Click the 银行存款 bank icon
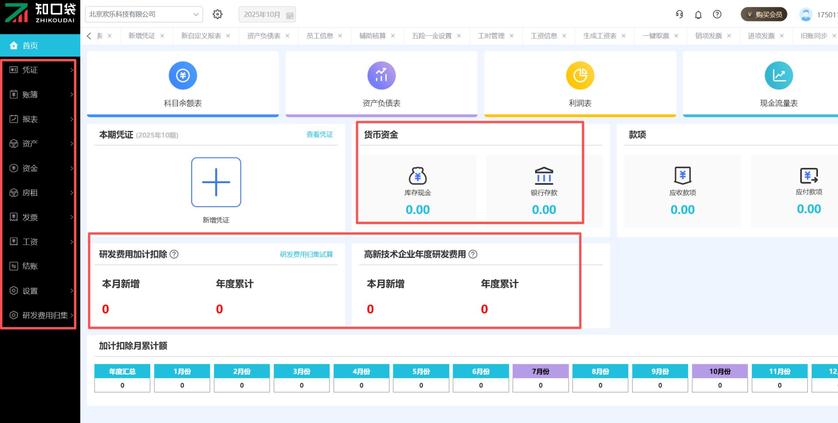Viewport: 838px width, 423px height. point(544,176)
